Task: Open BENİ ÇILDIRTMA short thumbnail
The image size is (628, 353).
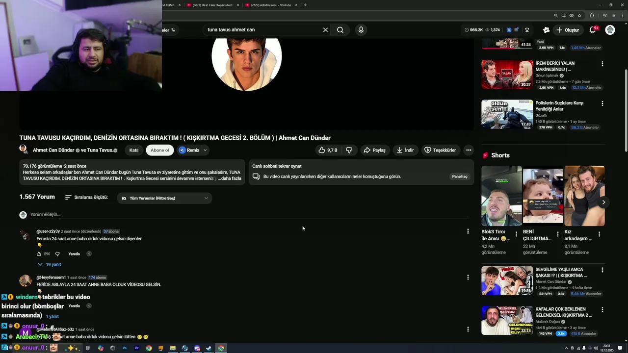Action: click(x=543, y=196)
